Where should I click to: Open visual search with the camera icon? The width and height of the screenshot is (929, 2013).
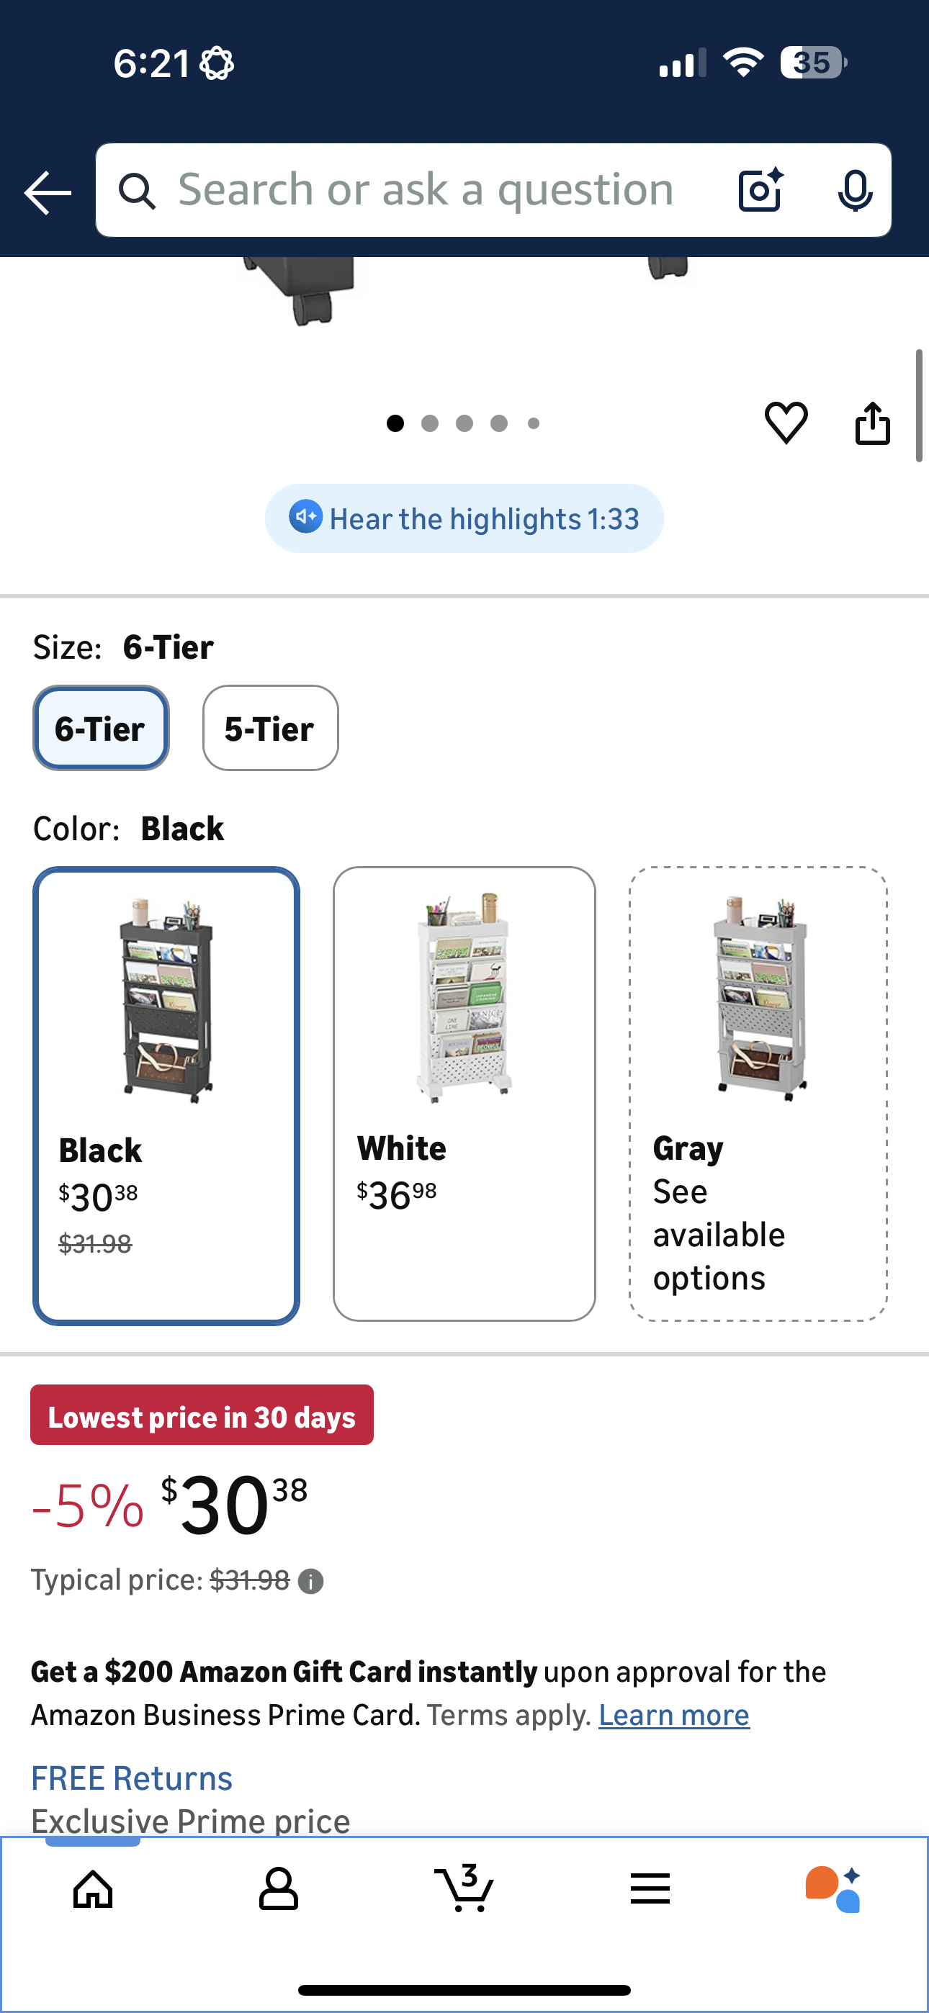click(x=758, y=190)
